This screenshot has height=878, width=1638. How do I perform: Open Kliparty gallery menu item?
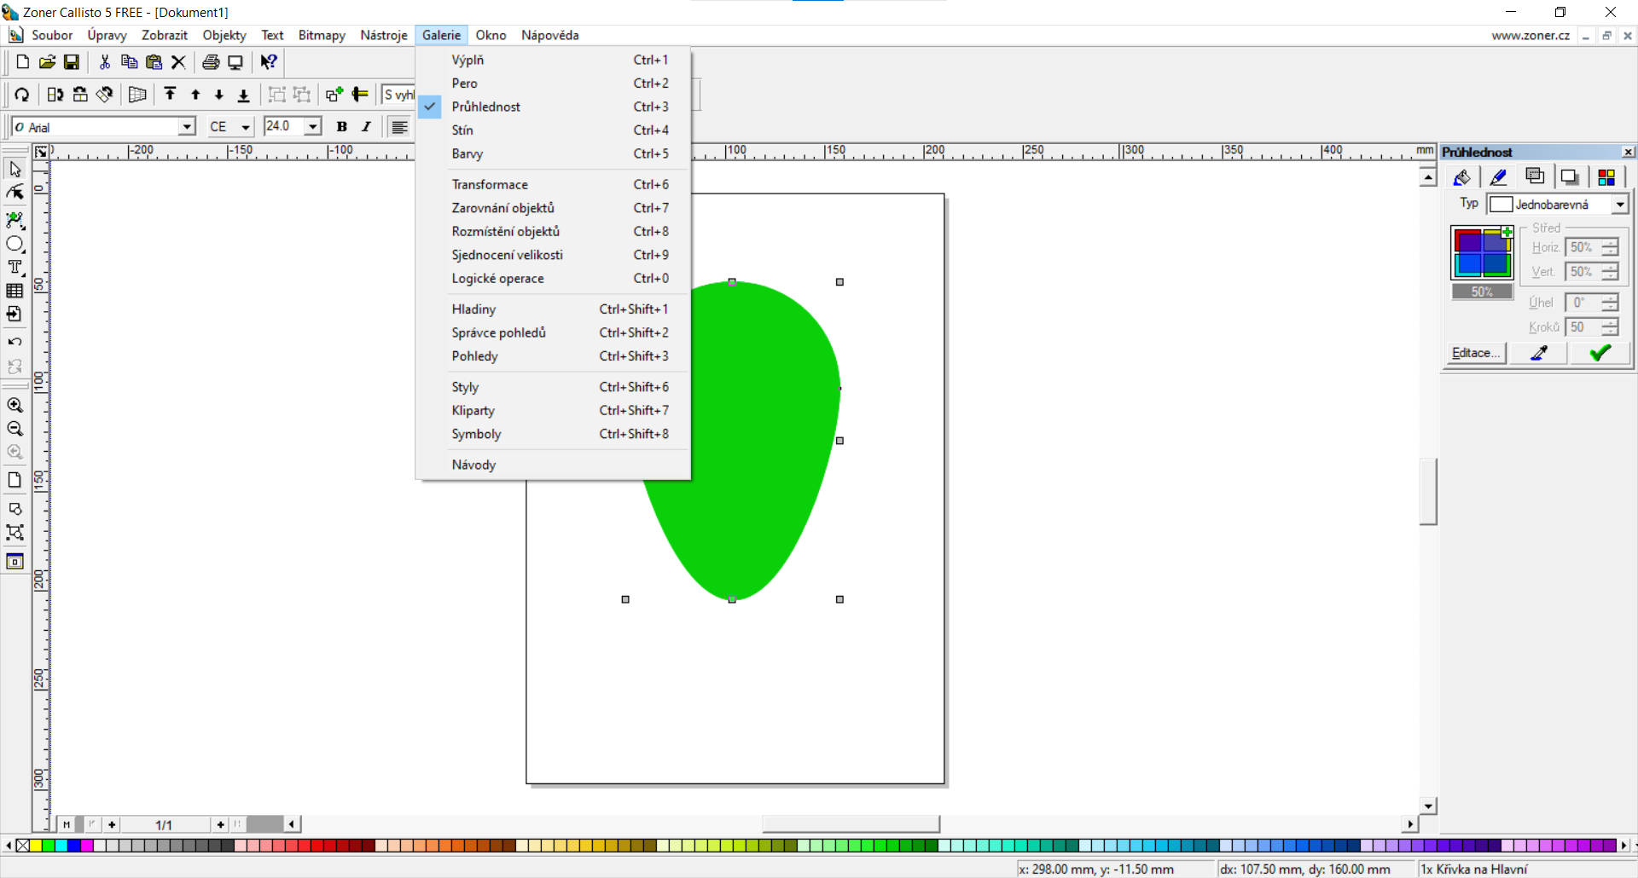click(553, 411)
